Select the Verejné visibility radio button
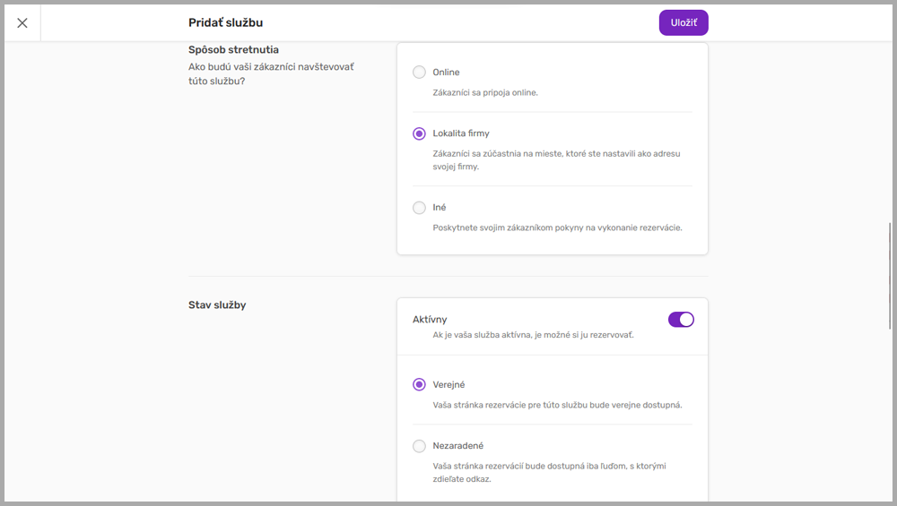 coord(419,385)
